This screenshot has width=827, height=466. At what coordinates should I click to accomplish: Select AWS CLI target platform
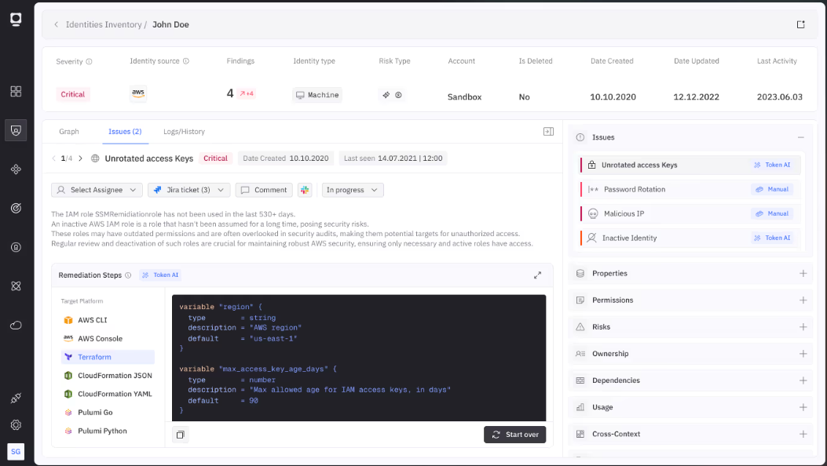(x=108, y=320)
